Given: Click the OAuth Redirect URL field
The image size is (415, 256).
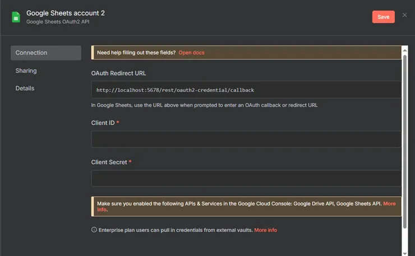Looking at the screenshot, I should click(x=246, y=90).
